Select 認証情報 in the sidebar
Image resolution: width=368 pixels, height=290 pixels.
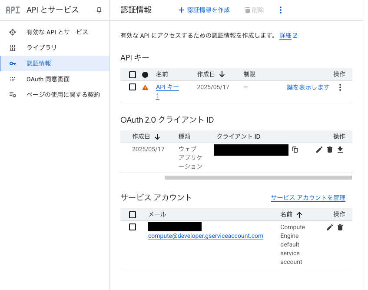coord(55,63)
